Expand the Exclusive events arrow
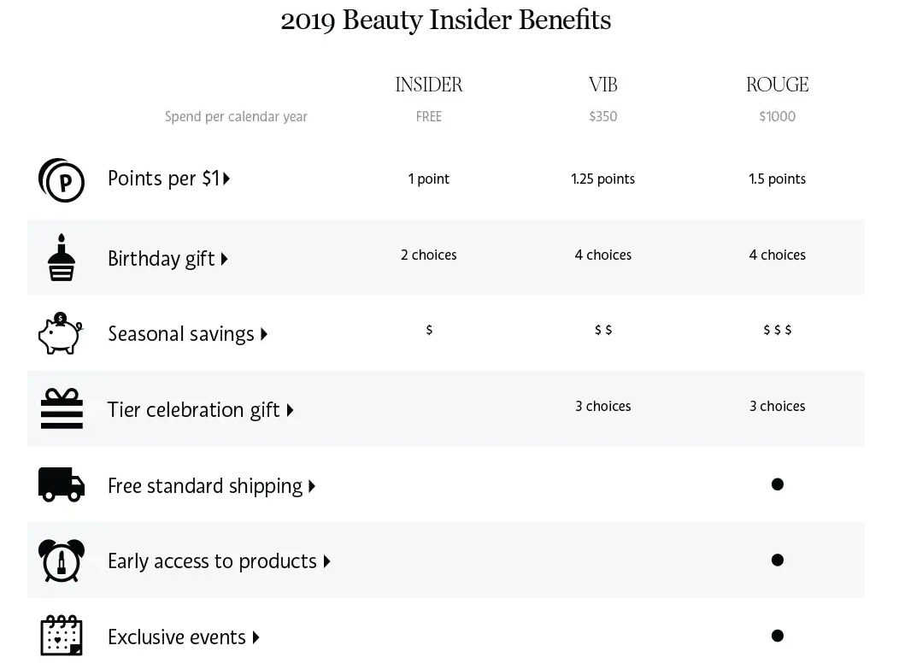 coord(256,637)
